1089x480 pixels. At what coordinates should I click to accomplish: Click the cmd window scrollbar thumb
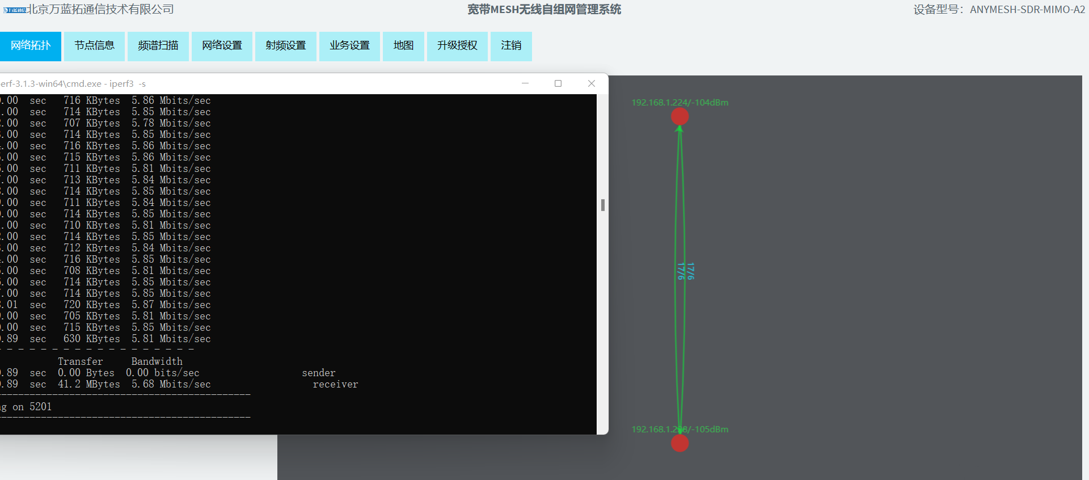[602, 205]
